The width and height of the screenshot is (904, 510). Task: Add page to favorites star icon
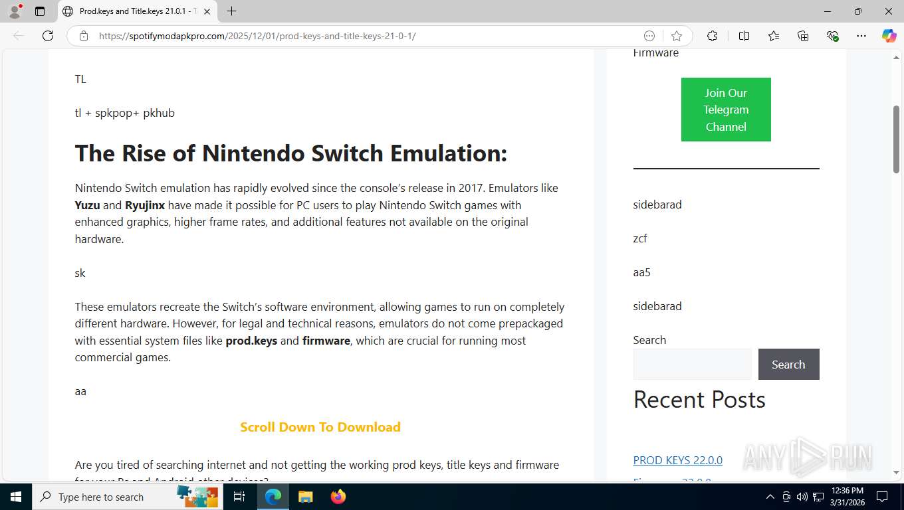click(x=677, y=36)
